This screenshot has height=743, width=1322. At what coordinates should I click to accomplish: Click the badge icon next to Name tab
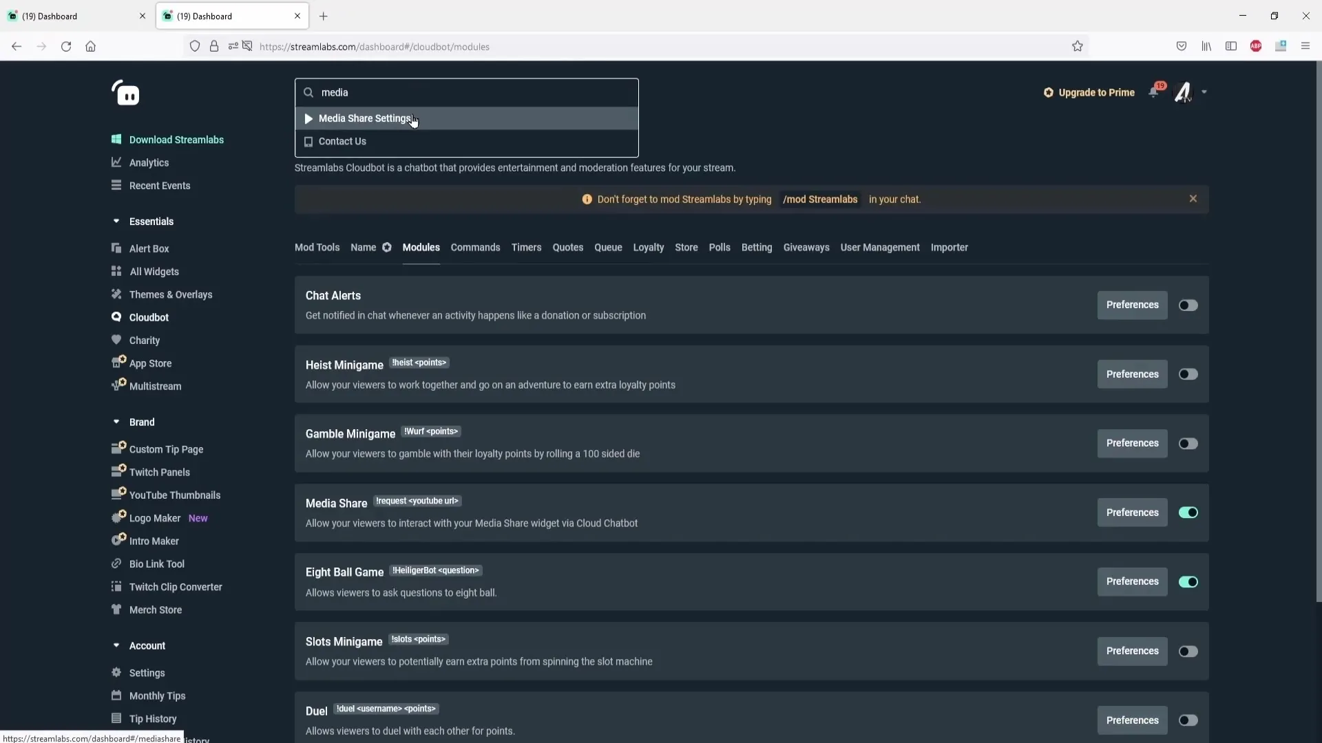pos(387,247)
